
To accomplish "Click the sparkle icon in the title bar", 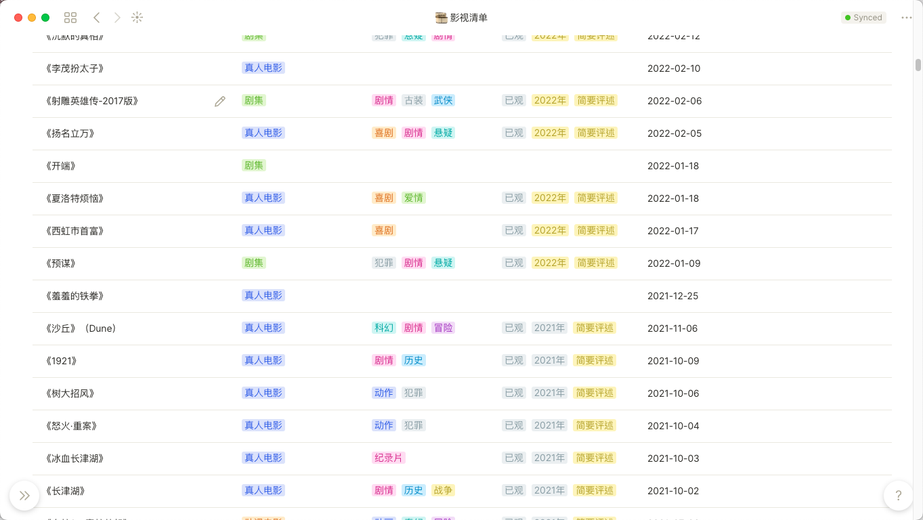I will 137,18.
